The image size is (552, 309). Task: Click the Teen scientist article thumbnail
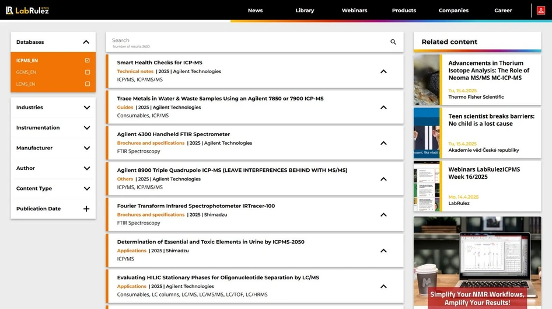[427, 133]
